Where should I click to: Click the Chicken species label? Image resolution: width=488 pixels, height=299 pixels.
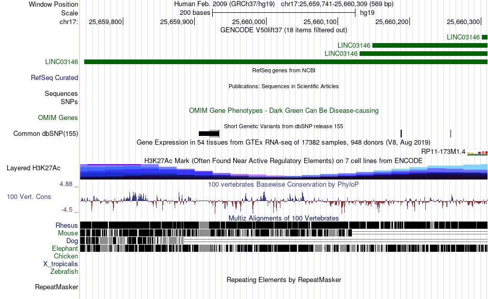pos(66,256)
